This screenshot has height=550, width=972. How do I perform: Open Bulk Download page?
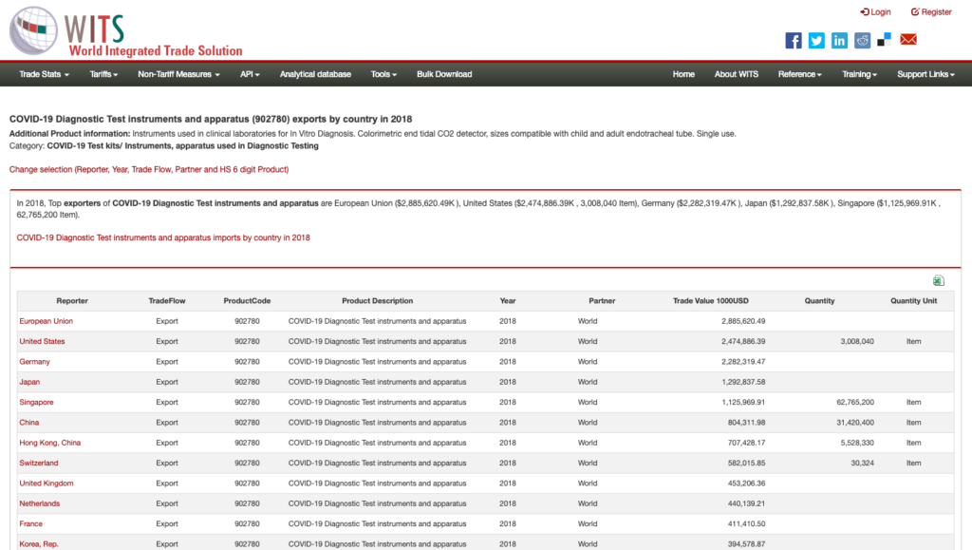tap(444, 74)
